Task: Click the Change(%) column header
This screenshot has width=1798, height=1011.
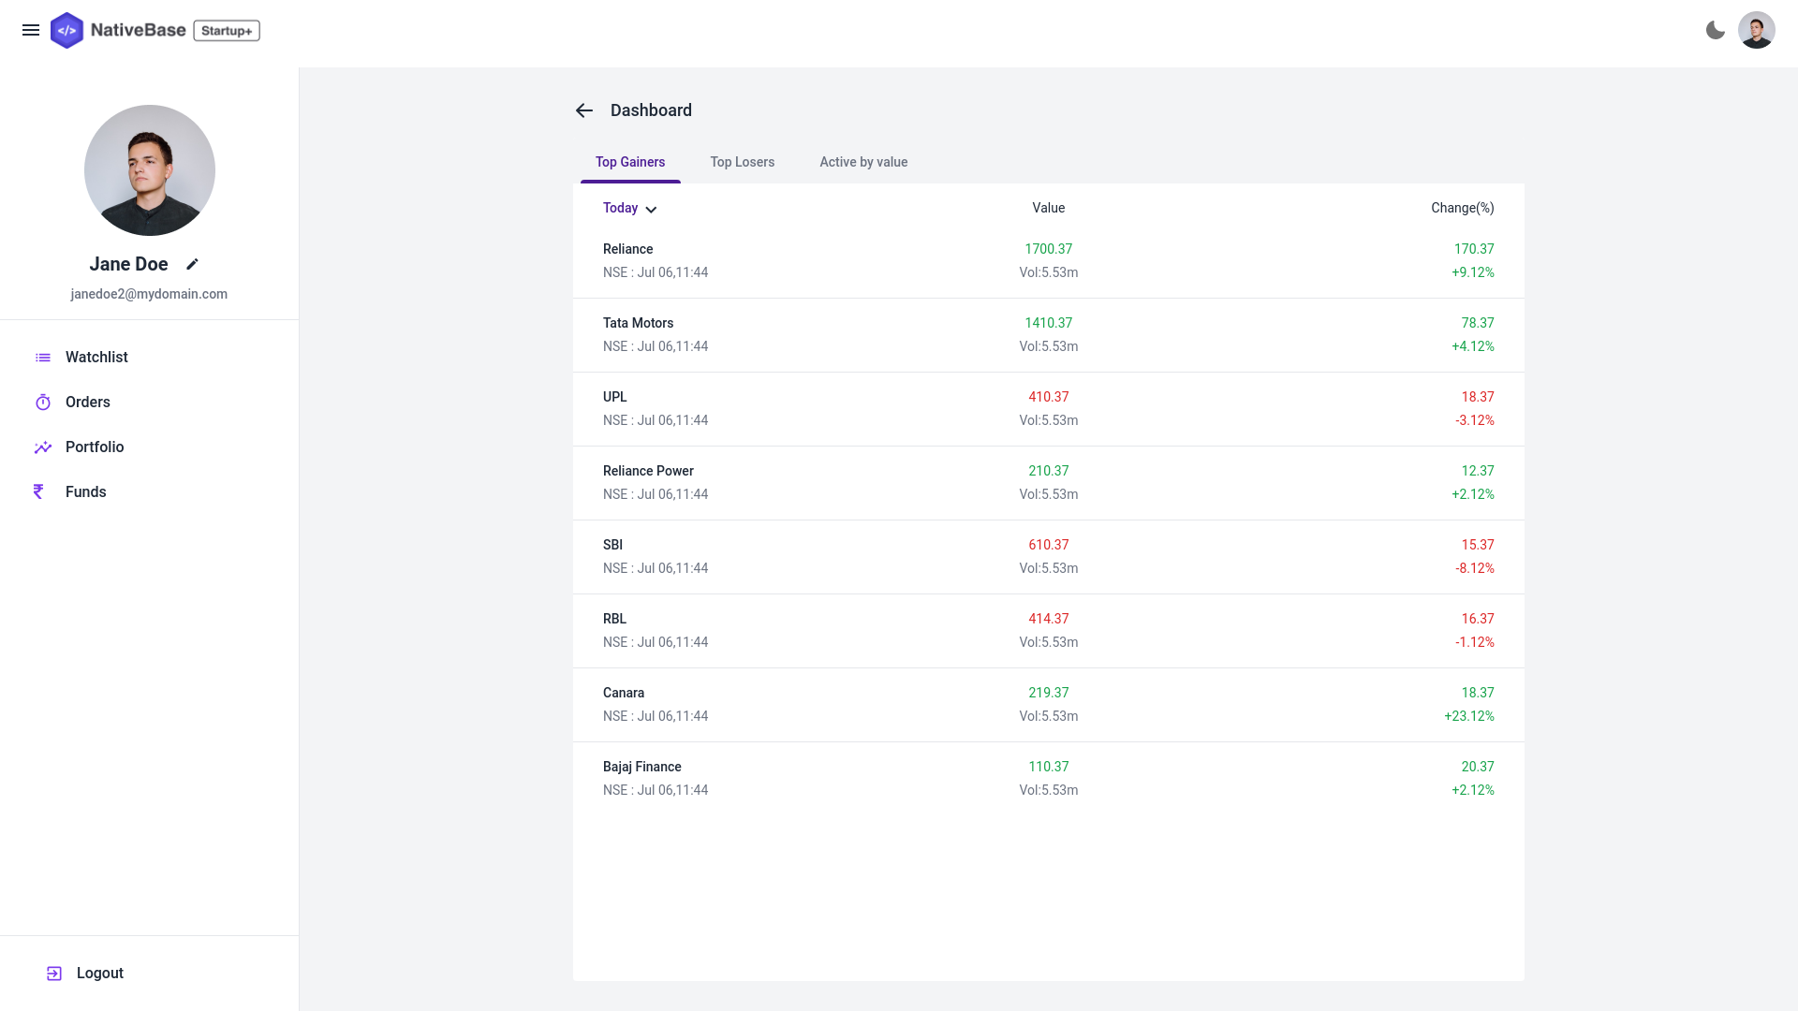Action: 1463,208
